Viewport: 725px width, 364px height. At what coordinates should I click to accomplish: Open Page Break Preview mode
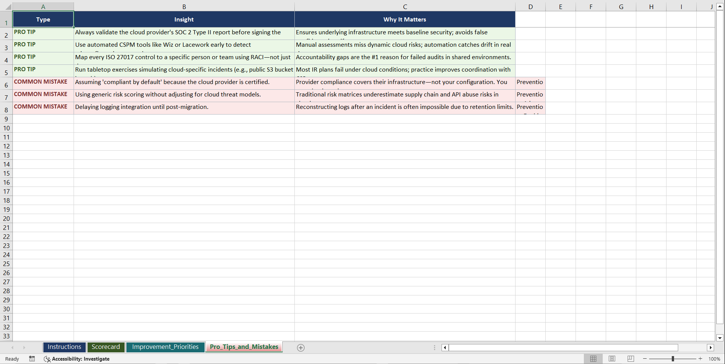(x=630, y=359)
